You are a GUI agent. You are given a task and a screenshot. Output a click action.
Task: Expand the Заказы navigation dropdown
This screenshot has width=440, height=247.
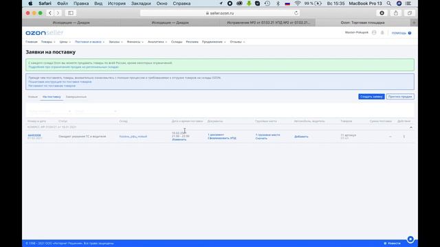[115, 42]
